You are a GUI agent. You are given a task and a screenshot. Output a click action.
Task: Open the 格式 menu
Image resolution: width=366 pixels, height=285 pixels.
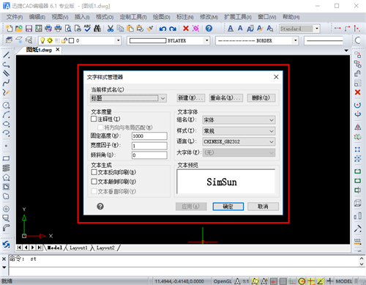[105, 17]
